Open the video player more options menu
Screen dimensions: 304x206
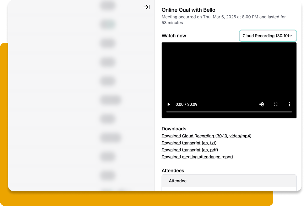(x=290, y=105)
